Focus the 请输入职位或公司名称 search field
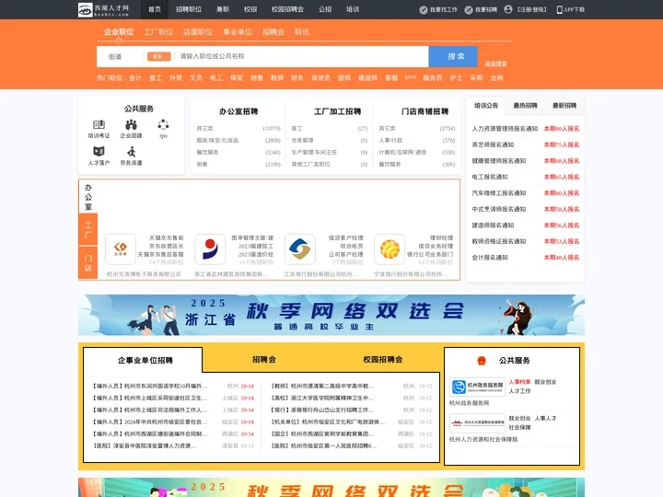 coord(302,56)
